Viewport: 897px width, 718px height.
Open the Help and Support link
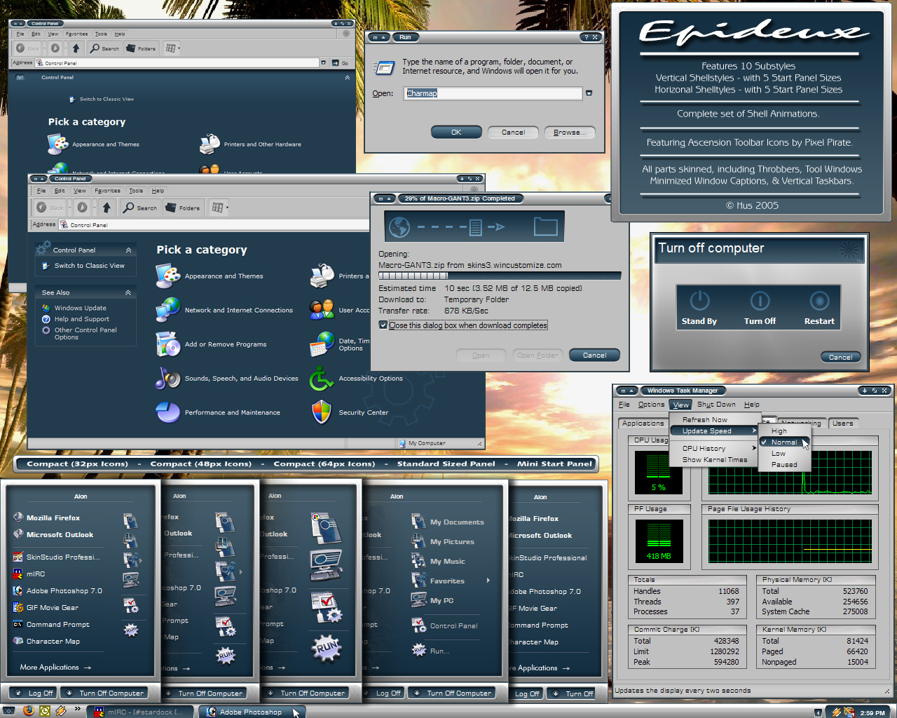(x=76, y=319)
